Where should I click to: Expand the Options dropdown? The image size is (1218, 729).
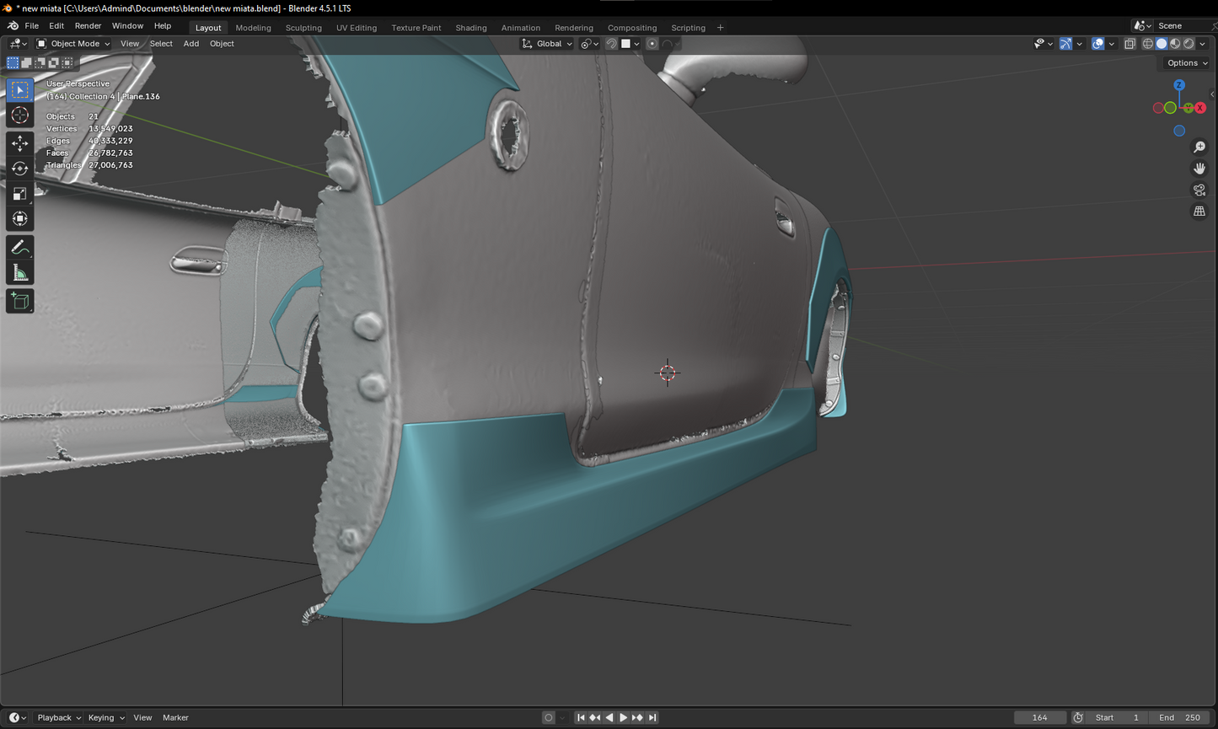[1187, 63]
